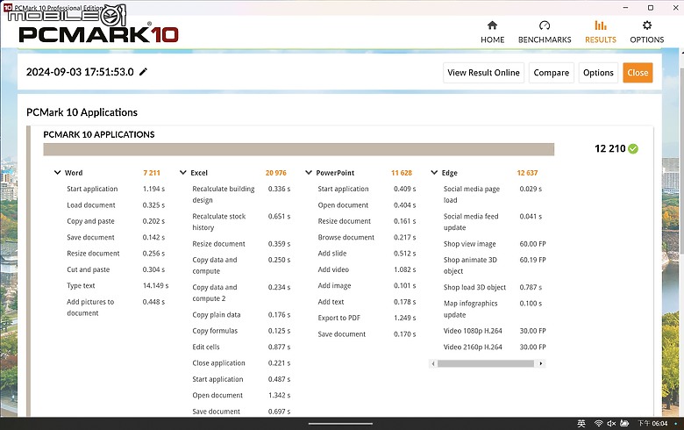Select Word score 7 211
Viewport: 684px width, 430px height.
152,173
